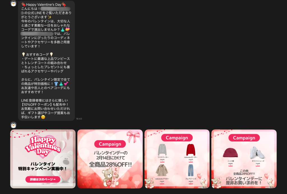Click the 全商品28%OFF!! headline on the heart card
The image size is (287, 194).
click(110, 164)
